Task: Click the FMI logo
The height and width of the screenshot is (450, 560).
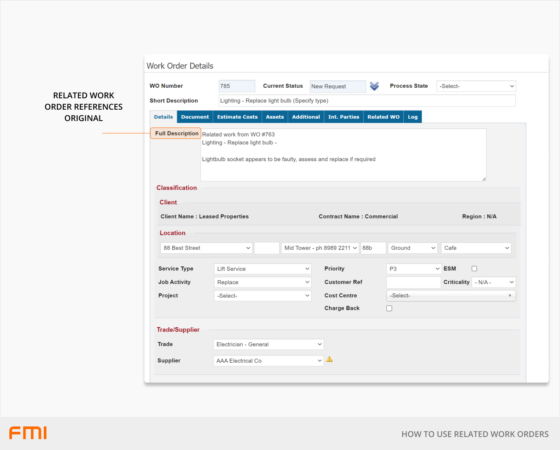Action: (x=28, y=433)
